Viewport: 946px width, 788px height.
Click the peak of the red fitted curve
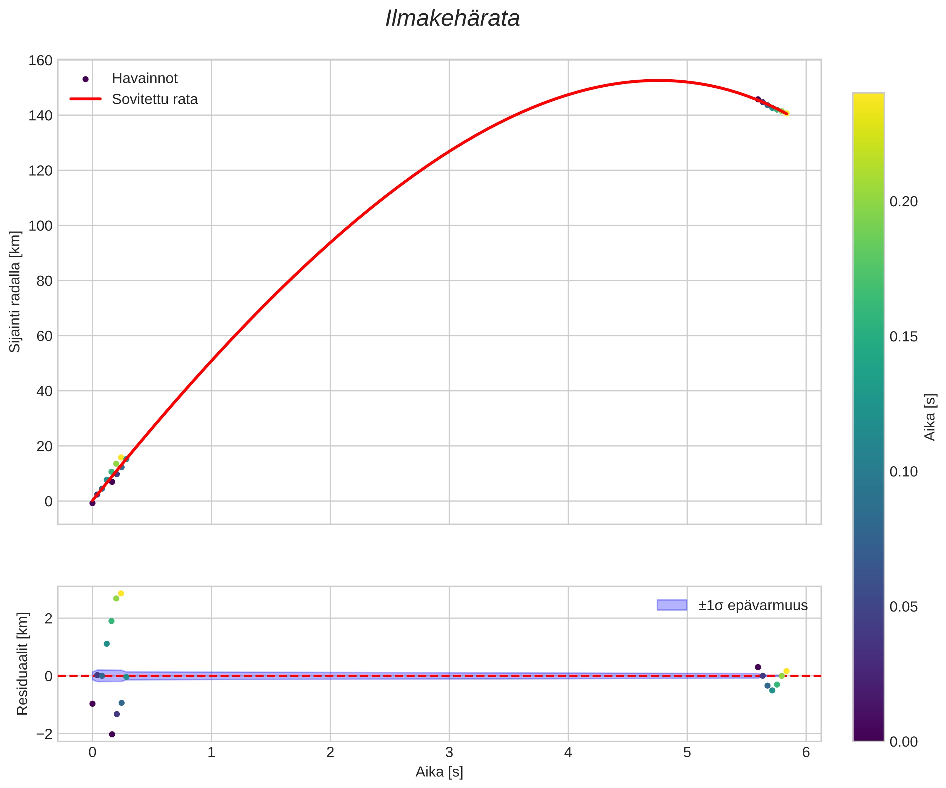pos(658,81)
